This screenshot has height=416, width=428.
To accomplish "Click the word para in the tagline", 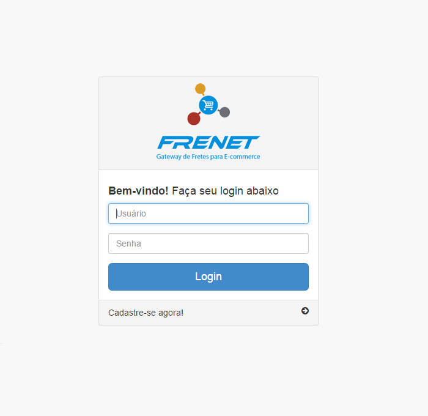I will pos(216,157).
